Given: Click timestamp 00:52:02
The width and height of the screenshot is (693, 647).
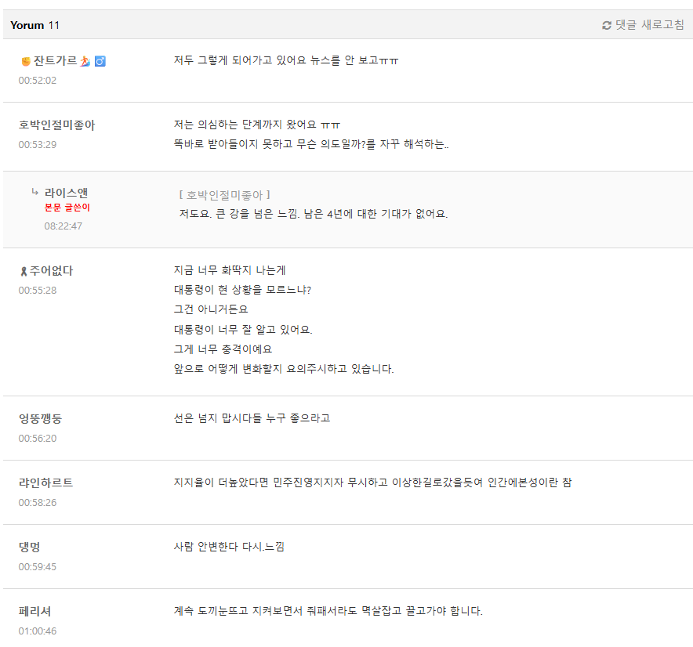Looking at the screenshot, I should (x=38, y=81).
